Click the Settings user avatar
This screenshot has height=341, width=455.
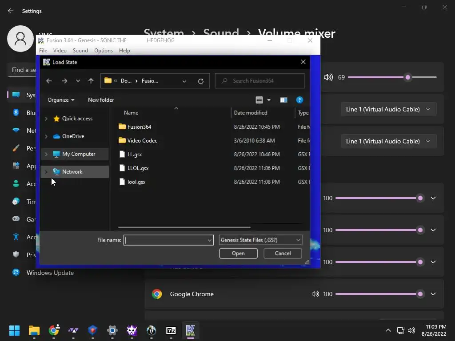pyautogui.click(x=20, y=39)
